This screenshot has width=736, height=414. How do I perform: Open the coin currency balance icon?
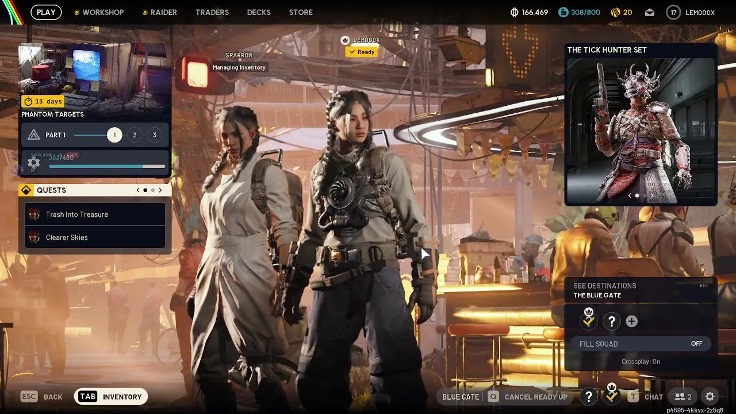(515, 12)
